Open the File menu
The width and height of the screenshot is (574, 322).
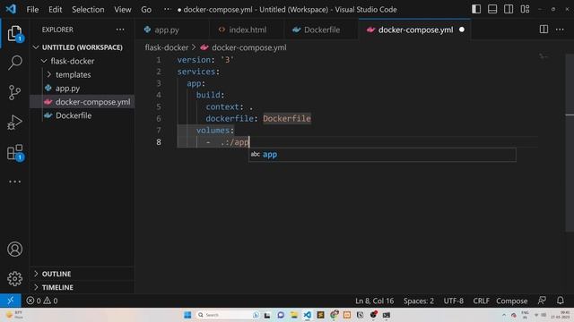pyautogui.click(x=32, y=10)
